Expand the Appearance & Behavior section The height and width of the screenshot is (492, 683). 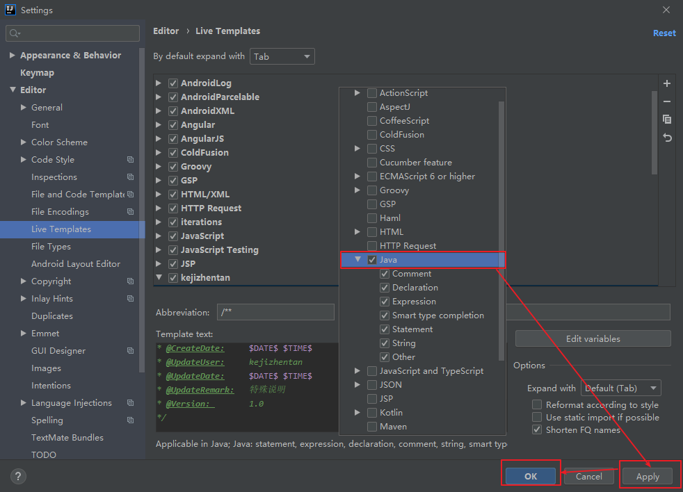13,56
